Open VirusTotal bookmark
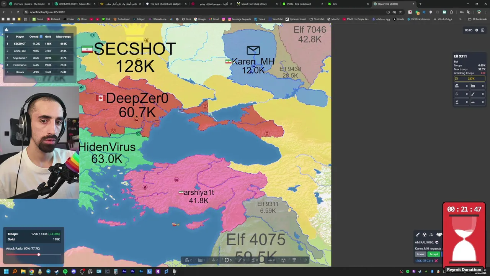The image size is (490, 276). [275, 19]
